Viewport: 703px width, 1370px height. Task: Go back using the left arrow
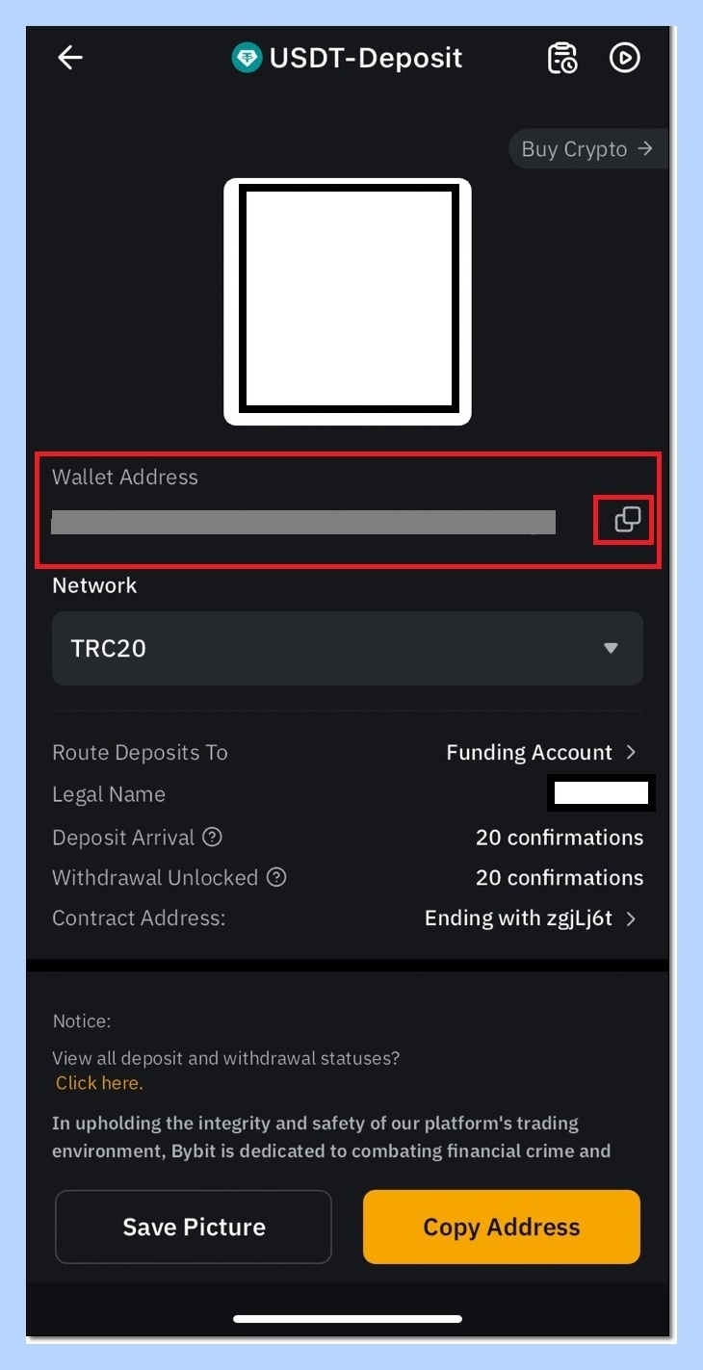(x=70, y=58)
